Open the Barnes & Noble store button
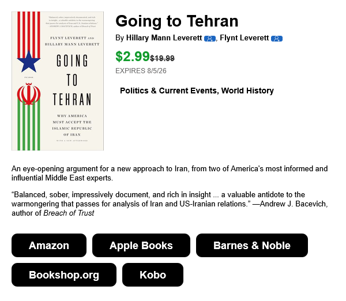 (x=252, y=246)
